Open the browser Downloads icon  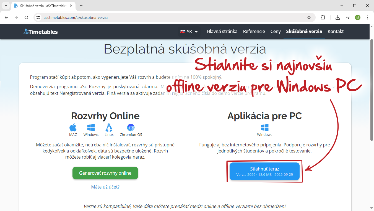coord(337,17)
